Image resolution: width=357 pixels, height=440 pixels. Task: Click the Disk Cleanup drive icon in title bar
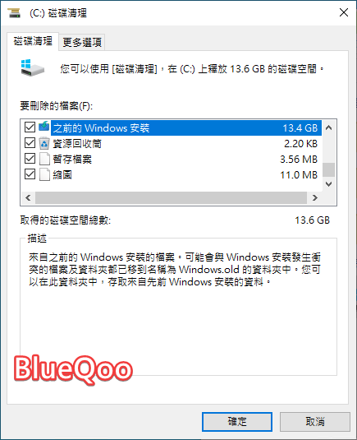pyautogui.click(x=14, y=12)
